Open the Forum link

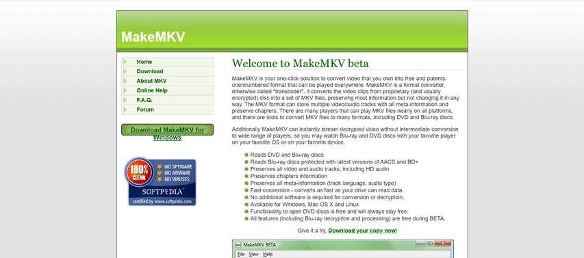coord(145,109)
